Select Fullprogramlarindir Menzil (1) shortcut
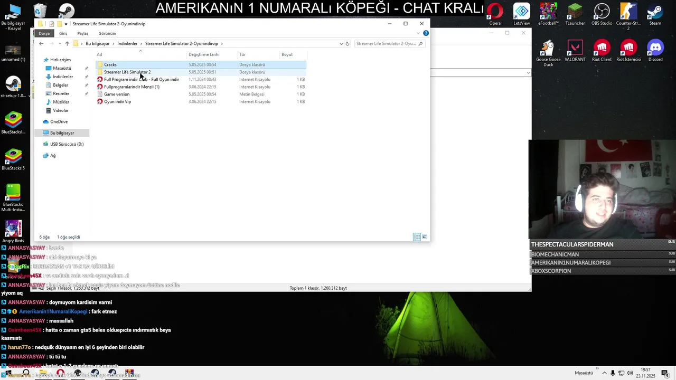 201,87
